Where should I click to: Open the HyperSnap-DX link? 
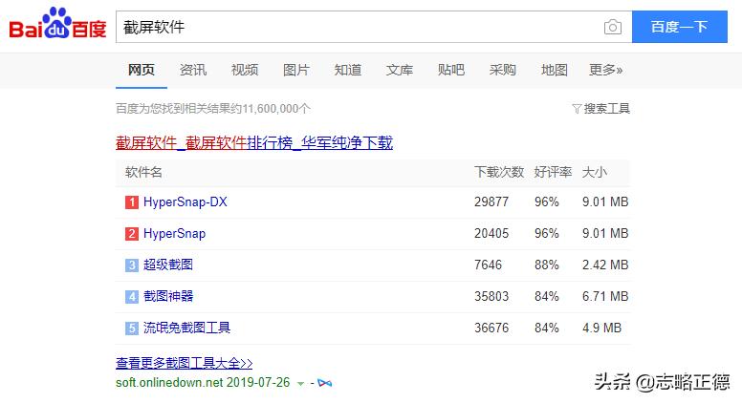185,202
